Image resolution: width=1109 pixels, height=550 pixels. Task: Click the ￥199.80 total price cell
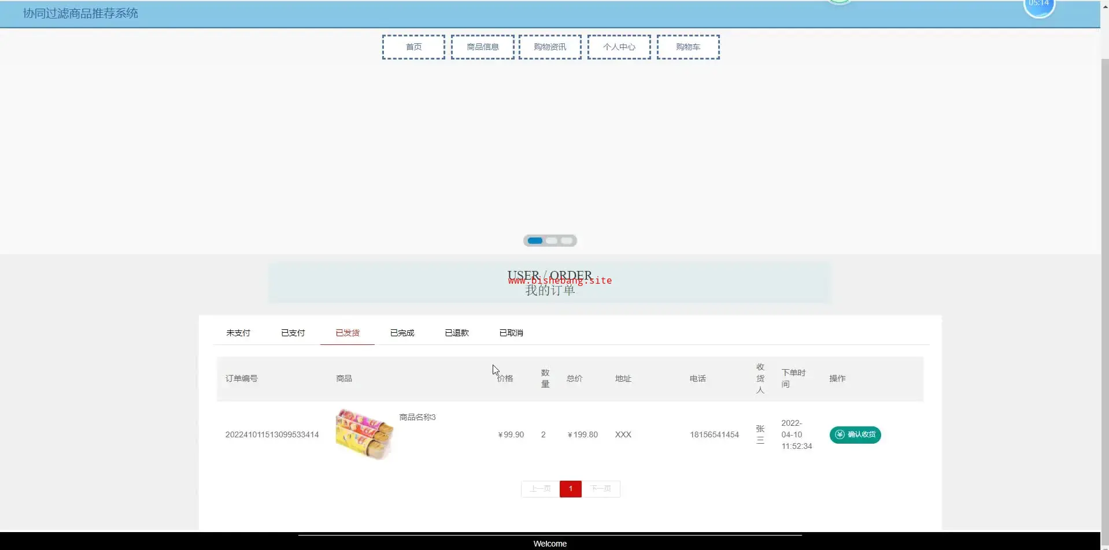[x=583, y=434]
